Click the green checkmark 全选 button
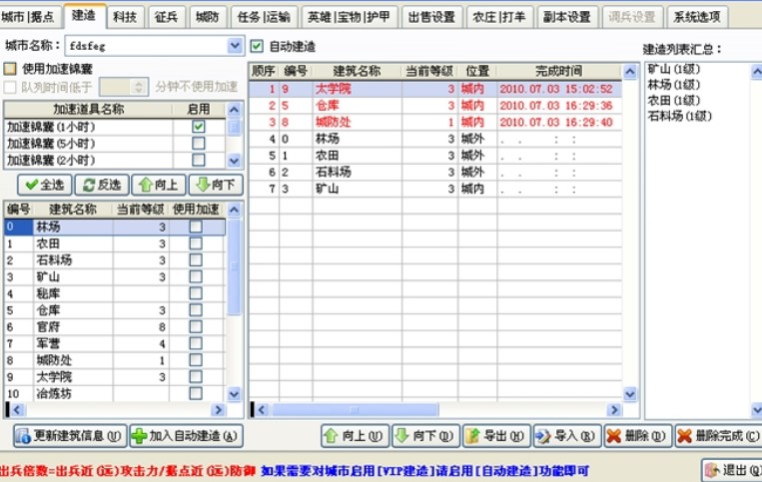Screen dimensions: 762x482 tap(45, 185)
